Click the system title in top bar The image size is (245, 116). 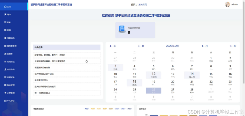[x=51, y=5]
